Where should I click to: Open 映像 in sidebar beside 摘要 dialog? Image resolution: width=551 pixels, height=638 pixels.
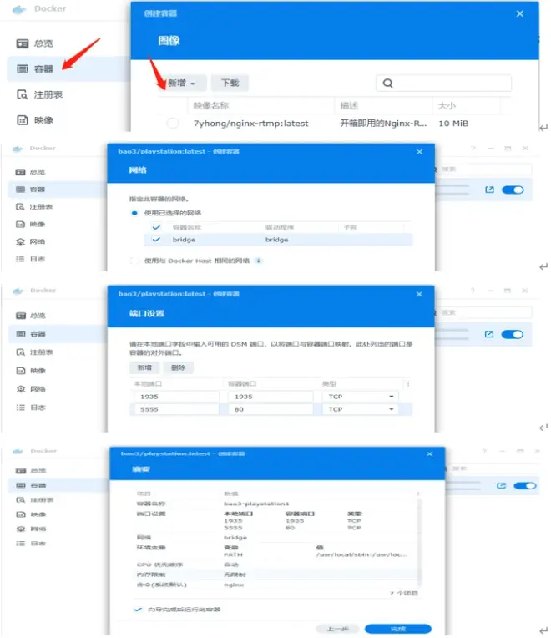pos(31,514)
